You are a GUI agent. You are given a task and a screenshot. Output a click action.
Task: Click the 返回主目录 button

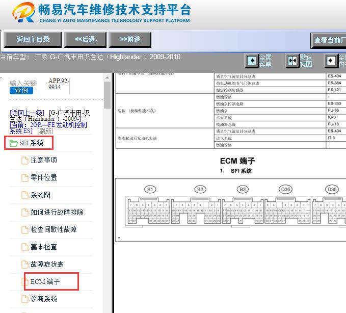[x=33, y=40]
